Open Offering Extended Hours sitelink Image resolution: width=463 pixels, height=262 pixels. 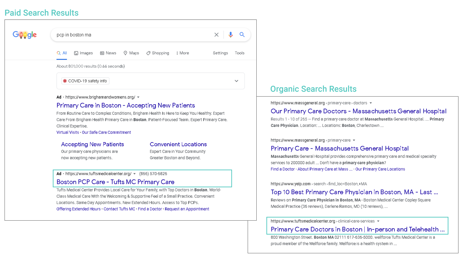pyautogui.click(x=78, y=209)
